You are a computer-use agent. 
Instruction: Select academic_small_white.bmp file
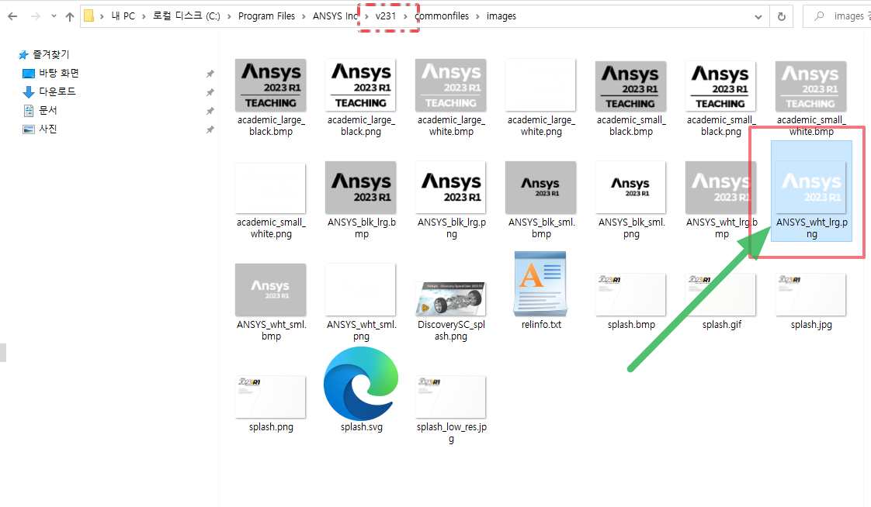(810, 98)
